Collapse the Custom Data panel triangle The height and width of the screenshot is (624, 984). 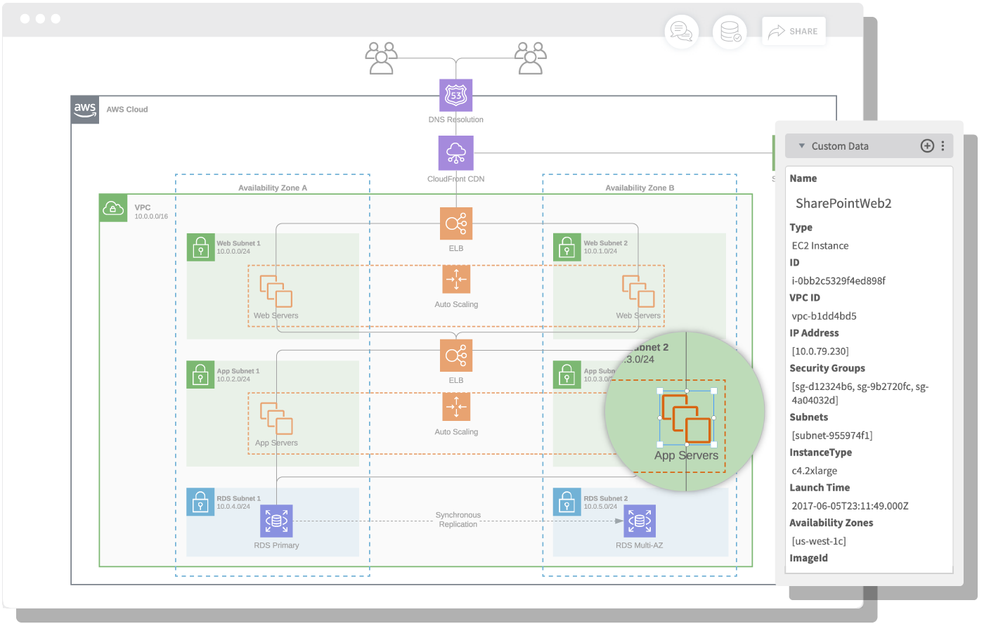pos(801,146)
